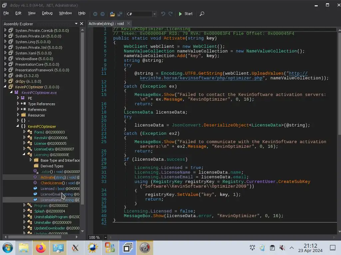The width and height of the screenshot is (341, 255).
Task: Open the Windows Start button
Action: [x=8, y=248]
